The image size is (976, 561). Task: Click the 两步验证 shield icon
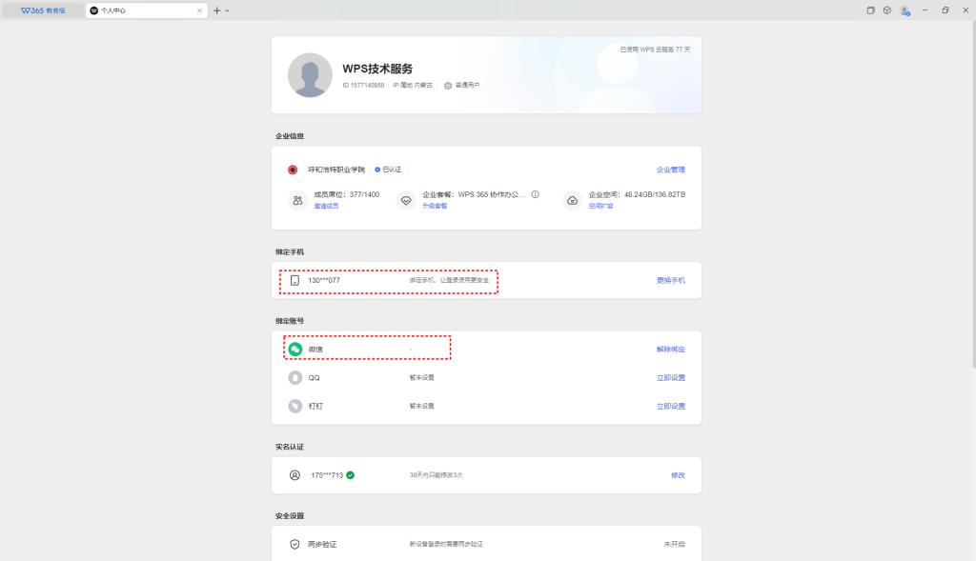click(295, 544)
